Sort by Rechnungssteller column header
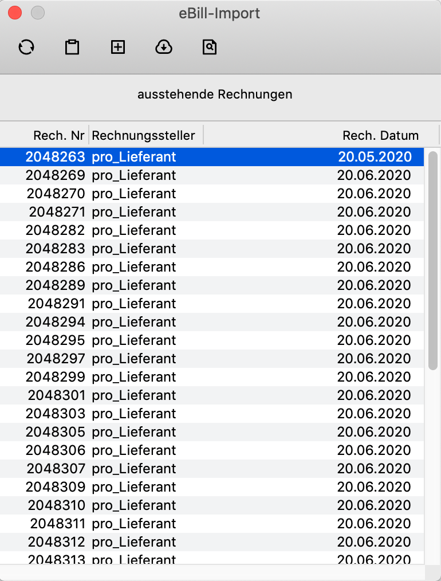 pos(144,136)
